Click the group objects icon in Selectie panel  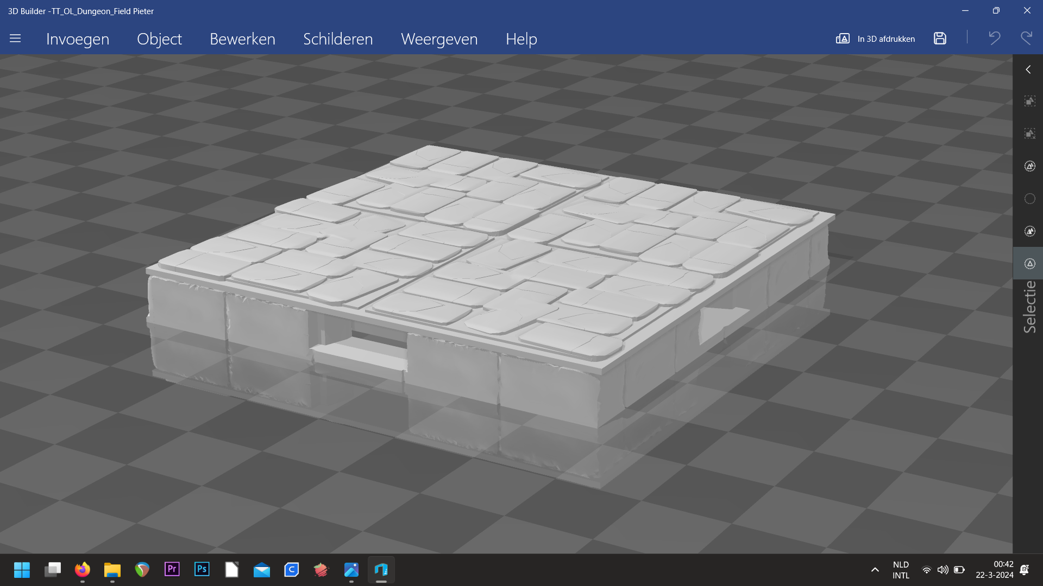point(1029,101)
